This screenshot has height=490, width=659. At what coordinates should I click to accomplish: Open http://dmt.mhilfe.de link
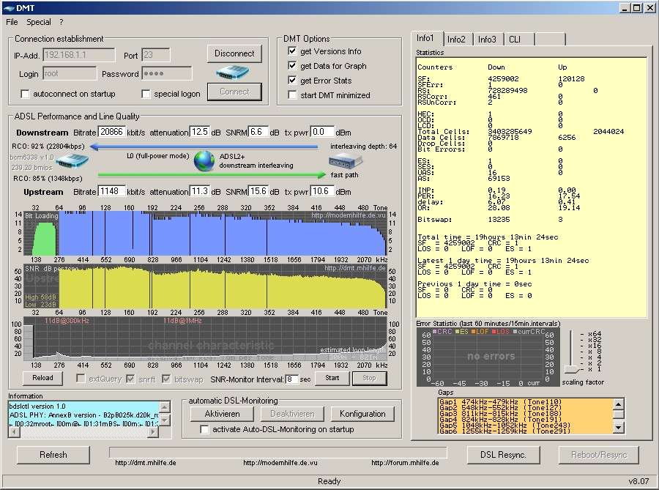click(146, 463)
